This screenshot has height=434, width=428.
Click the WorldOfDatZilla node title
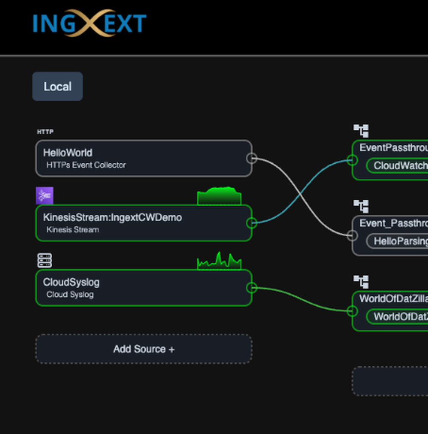[394, 299]
